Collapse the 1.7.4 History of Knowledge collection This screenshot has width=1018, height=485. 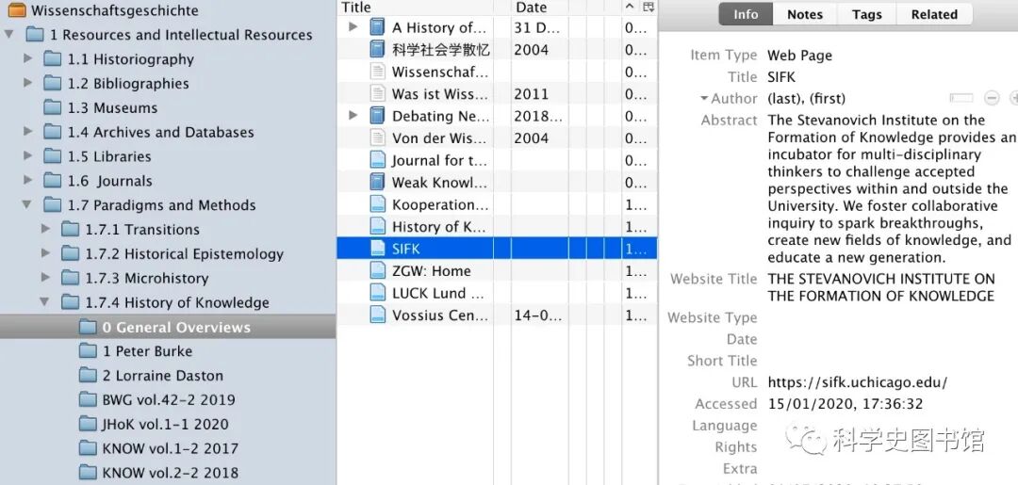pos(44,301)
